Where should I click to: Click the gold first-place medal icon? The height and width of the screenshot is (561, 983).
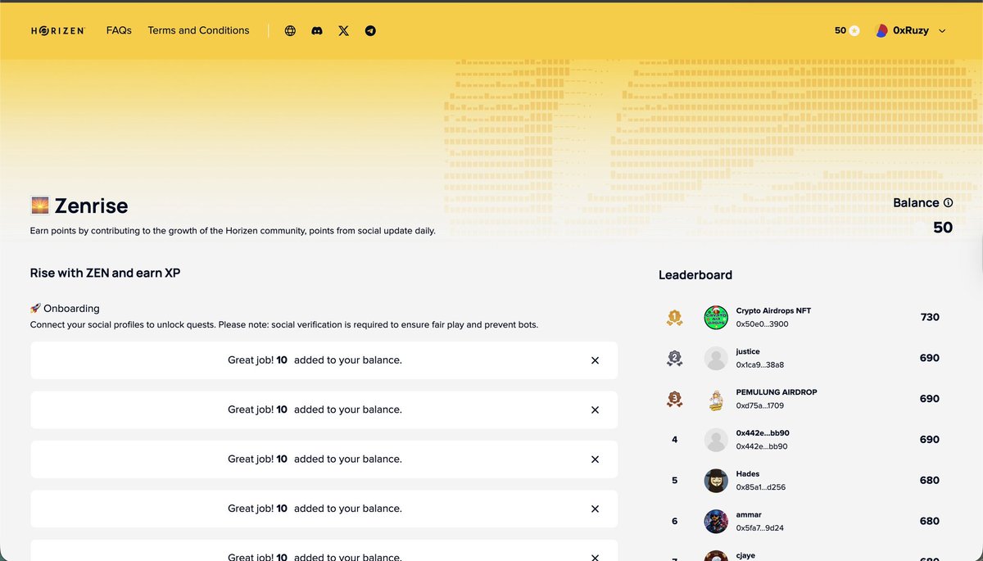pyautogui.click(x=674, y=318)
